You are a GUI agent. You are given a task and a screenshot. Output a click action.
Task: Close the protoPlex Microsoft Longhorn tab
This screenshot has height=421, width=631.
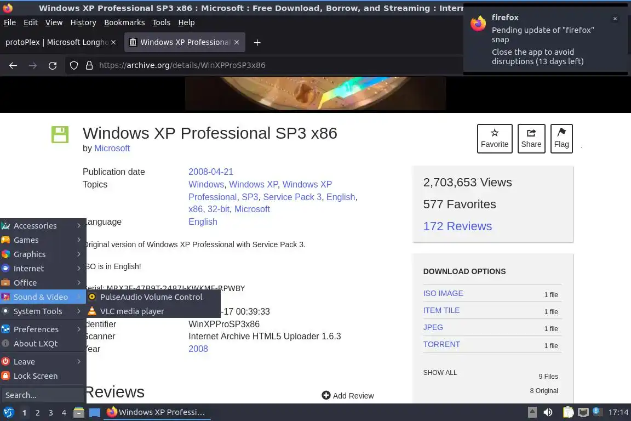point(113,42)
